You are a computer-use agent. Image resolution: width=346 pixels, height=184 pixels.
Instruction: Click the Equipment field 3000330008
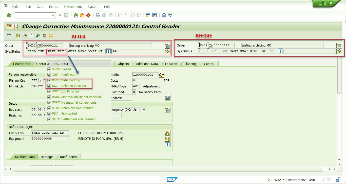tap(50, 139)
